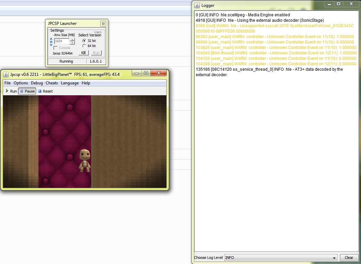Click the Run emulation toolbar button
This screenshot has height=264, width=361.
(x=11, y=91)
